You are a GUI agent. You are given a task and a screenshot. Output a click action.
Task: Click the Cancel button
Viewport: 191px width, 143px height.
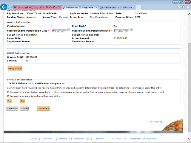(24, 108)
